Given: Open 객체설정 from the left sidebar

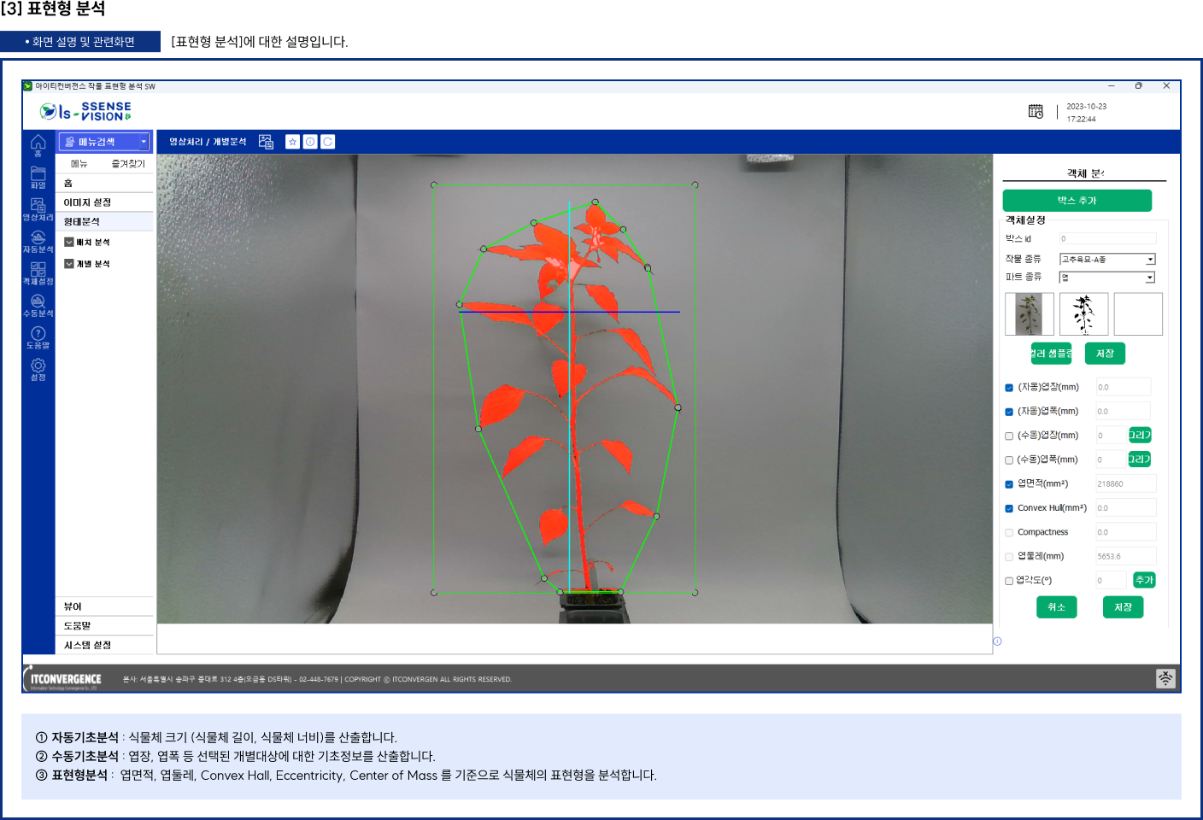Looking at the screenshot, I should pos(38,273).
